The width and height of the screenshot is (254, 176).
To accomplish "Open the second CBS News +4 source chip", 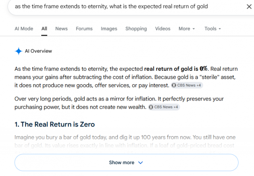I will point(164,107).
